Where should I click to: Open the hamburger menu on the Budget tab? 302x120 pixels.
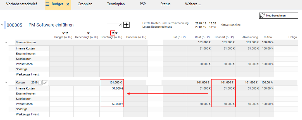tap(48, 4)
